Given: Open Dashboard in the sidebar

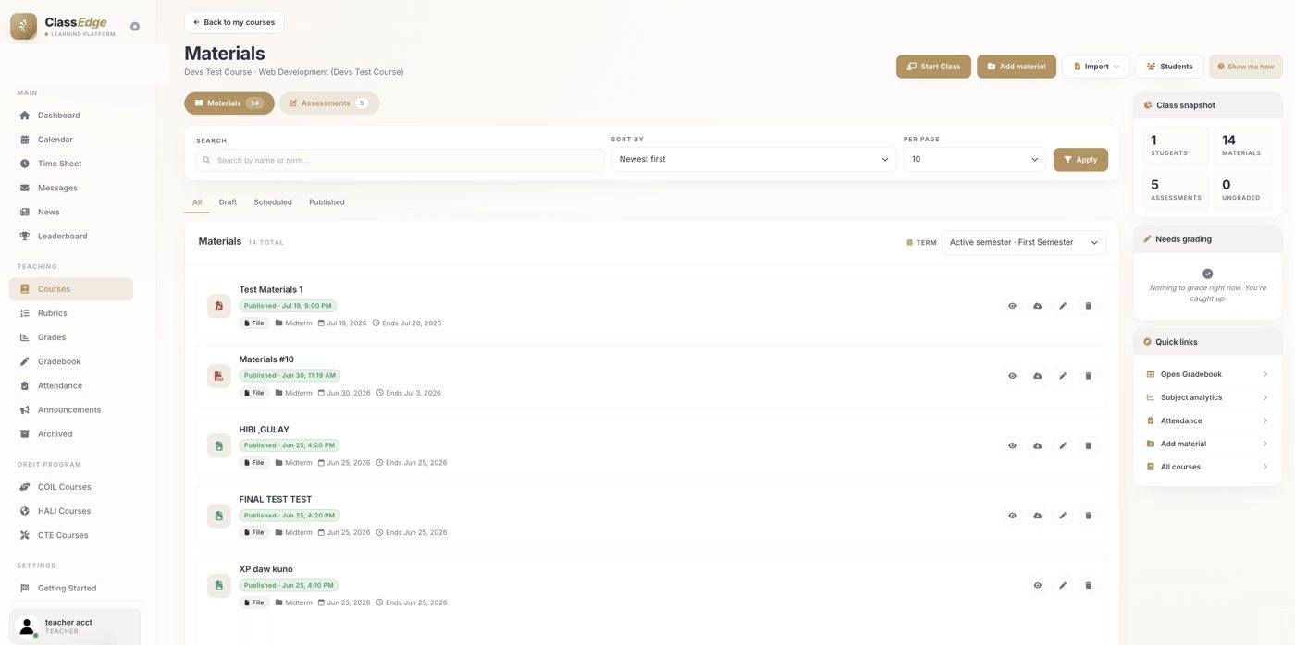Looking at the screenshot, I should [x=71, y=116].
